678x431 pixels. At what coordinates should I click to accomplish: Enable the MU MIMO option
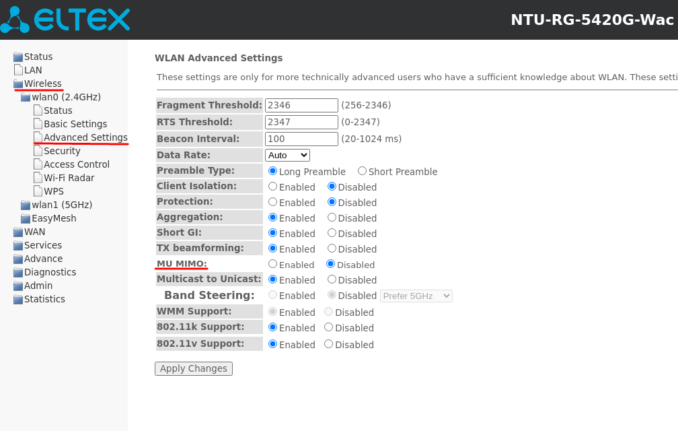coord(272,264)
